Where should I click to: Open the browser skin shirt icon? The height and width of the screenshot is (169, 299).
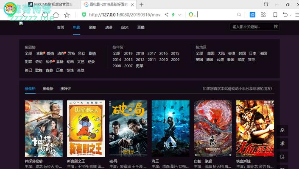pyautogui.click(x=266, y=4)
